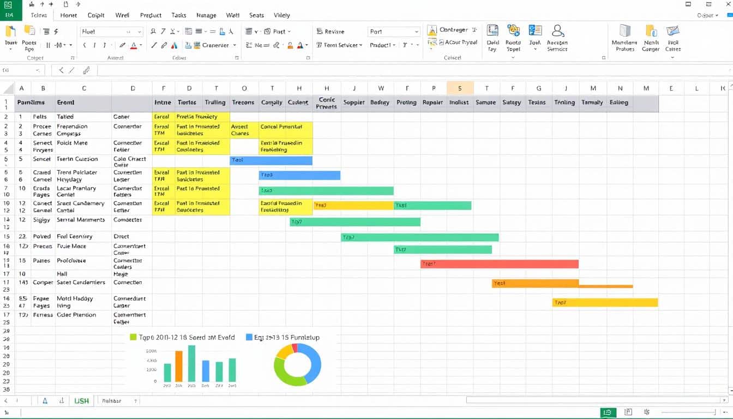Viewport: 733px width, 419px height.
Task: Expand the Pract dropdown in ribbon
Action: tap(289, 32)
